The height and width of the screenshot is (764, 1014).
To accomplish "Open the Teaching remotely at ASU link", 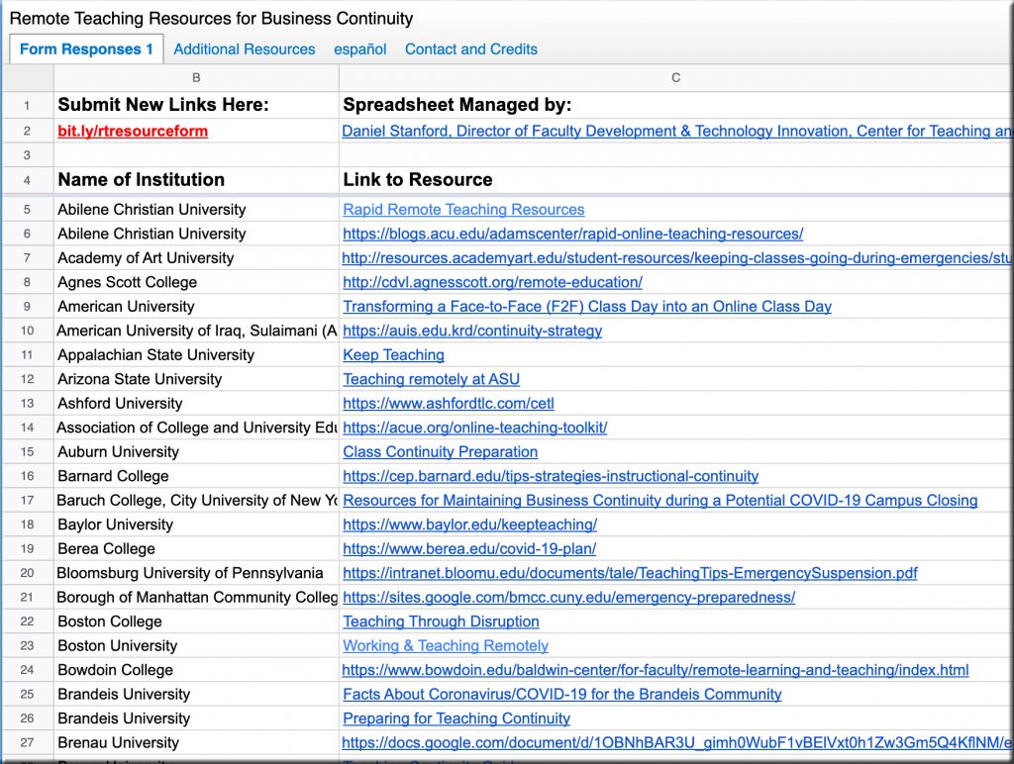I will pyautogui.click(x=432, y=379).
